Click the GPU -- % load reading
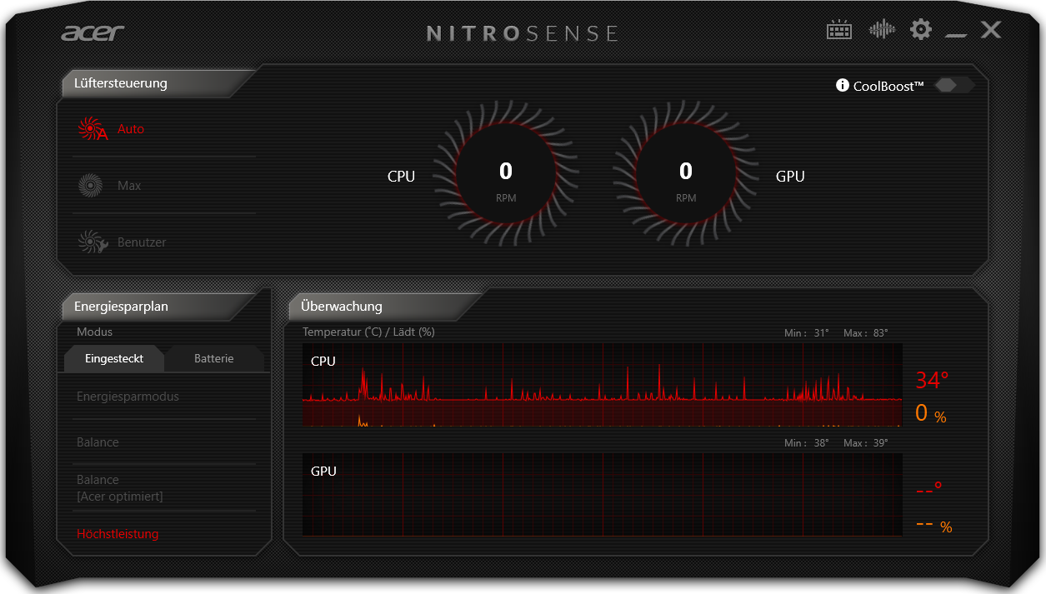Image resolution: width=1046 pixels, height=594 pixels. tap(933, 526)
